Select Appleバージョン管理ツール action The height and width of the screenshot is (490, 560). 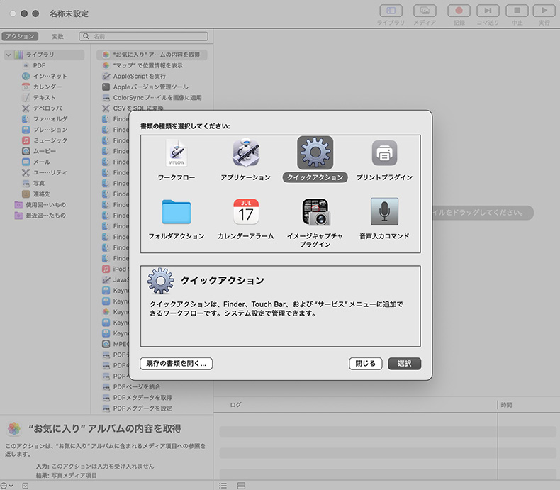point(145,87)
